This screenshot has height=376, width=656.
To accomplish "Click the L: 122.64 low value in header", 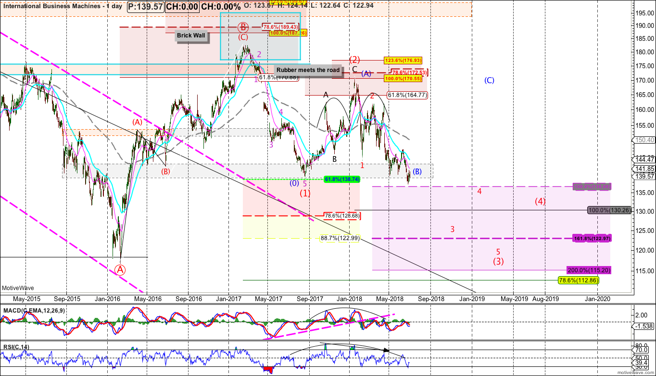I will pos(325,5).
